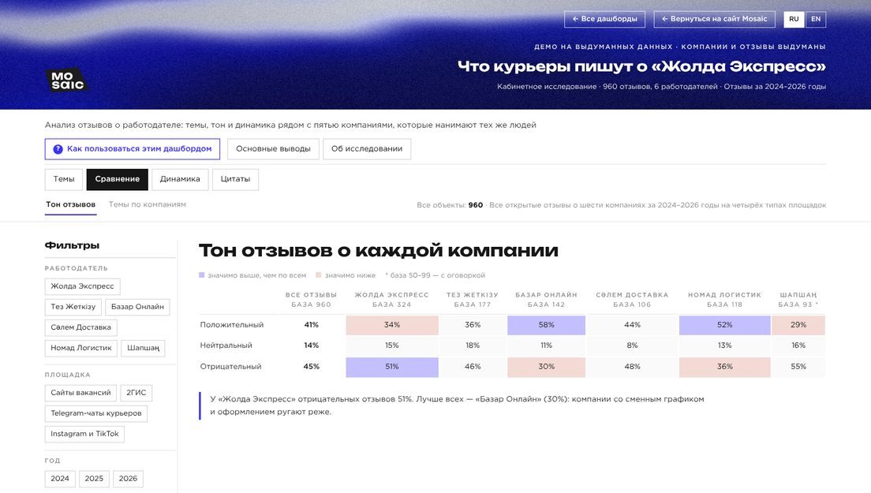Click the 'Сәлем Доставка' column header
The height and width of the screenshot is (493, 871).
tap(632, 300)
